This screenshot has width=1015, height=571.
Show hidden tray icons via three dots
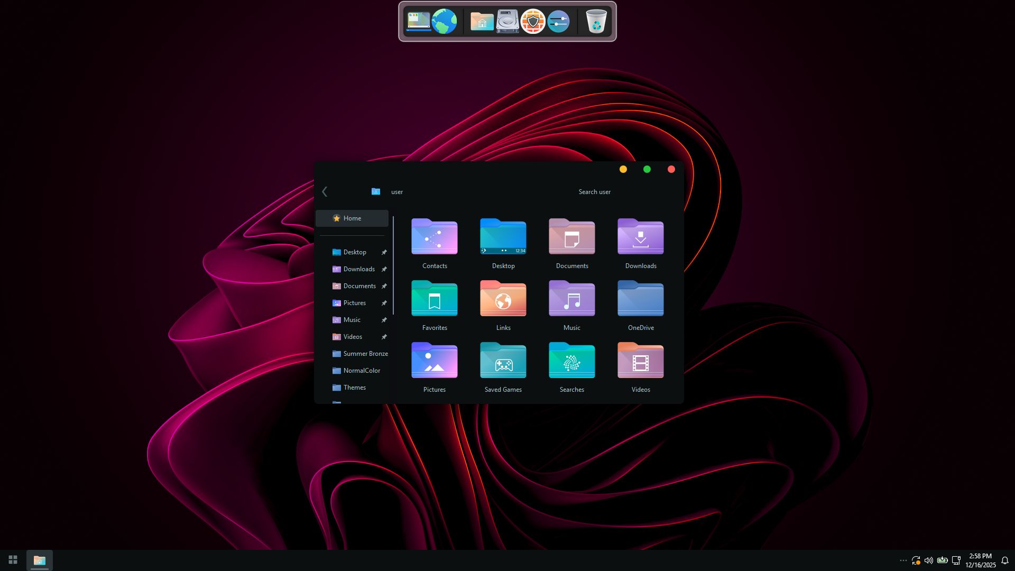[x=903, y=560]
